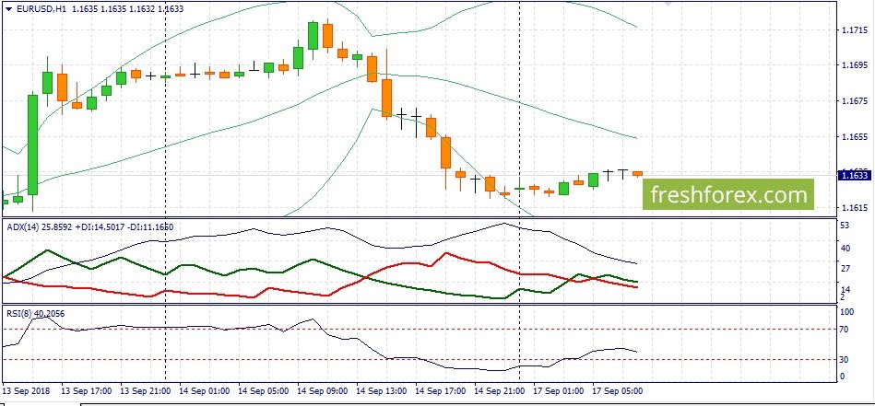This screenshot has width=875, height=406.
Task: Select the last orange candle at 1.1633
Action: pos(637,174)
